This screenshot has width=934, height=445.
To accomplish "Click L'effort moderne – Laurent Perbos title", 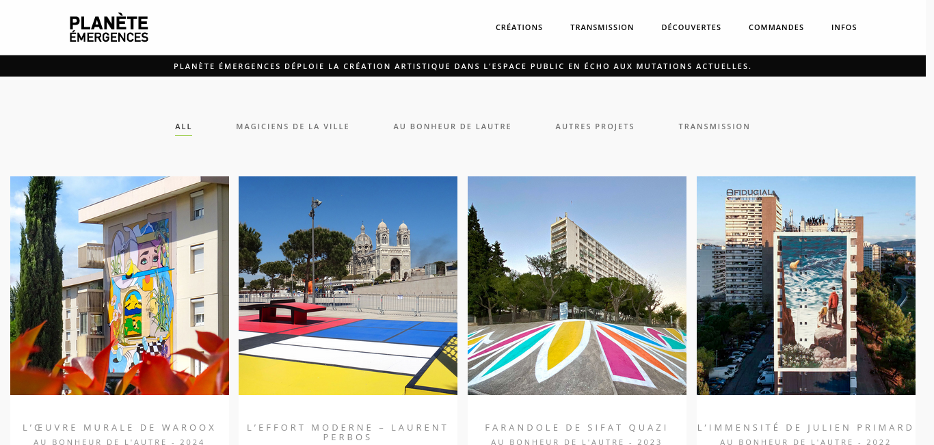I will pos(348,432).
